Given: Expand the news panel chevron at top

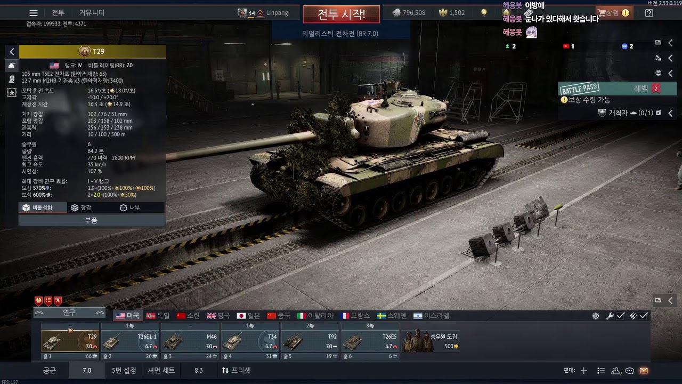Looking at the screenshot, I should coord(670,43).
